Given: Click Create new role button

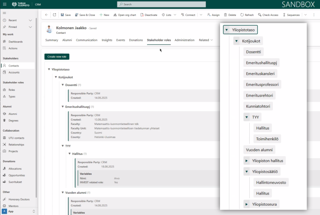Looking at the screenshot, I should [57, 57].
